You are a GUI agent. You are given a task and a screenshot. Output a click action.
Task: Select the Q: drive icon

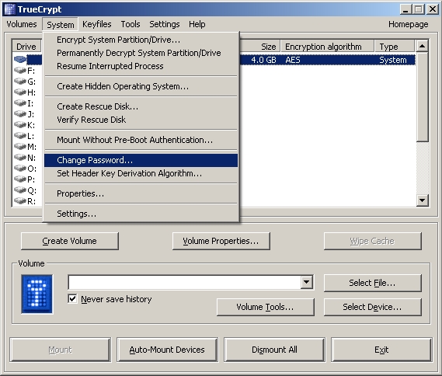point(20,190)
